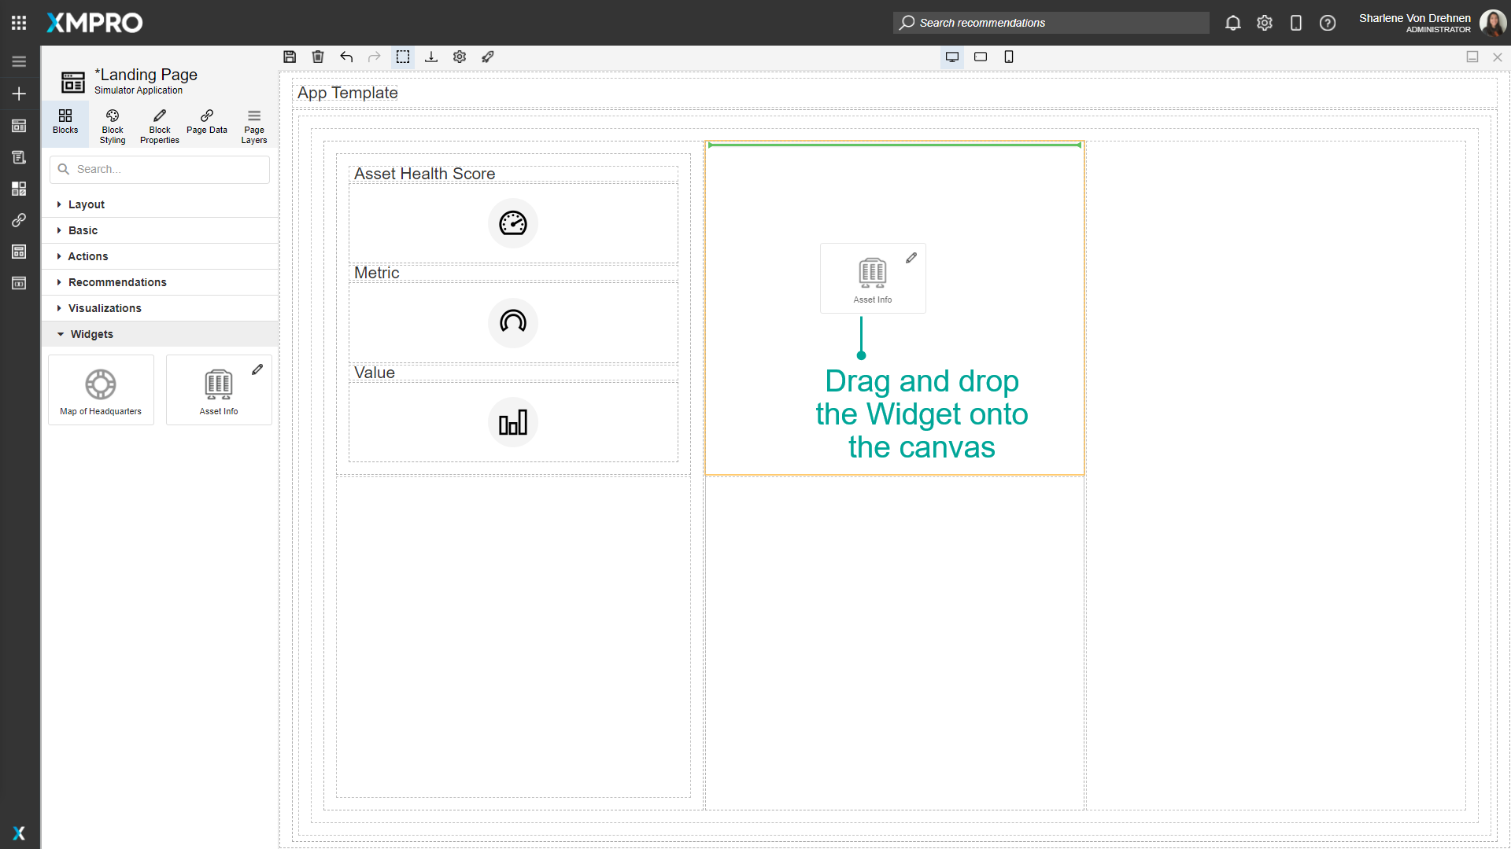Viewport: 1511px width, 849px height.
Task: Switch to the Block Styling tab
Action: pos(112,125)
